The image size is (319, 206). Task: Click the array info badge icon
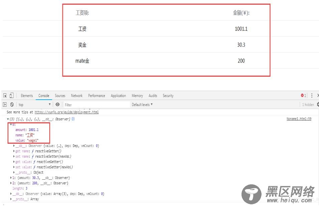pos(73,119)
